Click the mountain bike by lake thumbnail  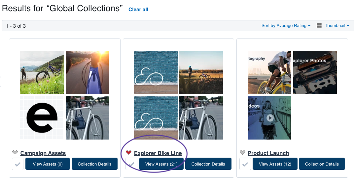(x=42, y=72)
